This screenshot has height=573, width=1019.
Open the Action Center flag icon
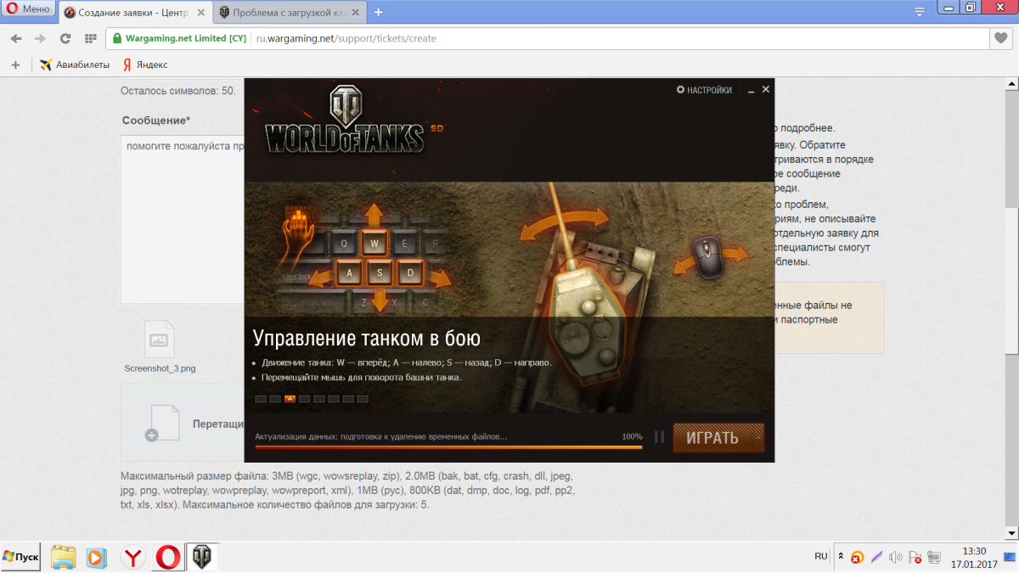click(x=915, y=558)
